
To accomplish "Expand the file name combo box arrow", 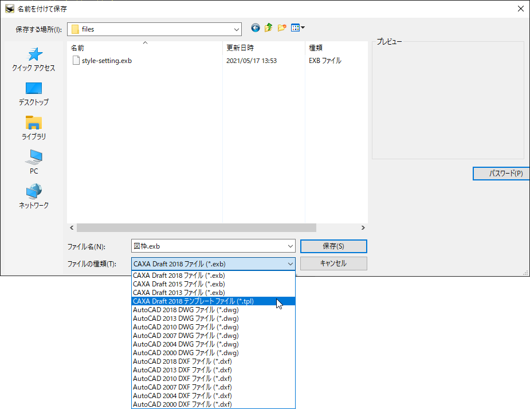I will click(x=290, y=246).
